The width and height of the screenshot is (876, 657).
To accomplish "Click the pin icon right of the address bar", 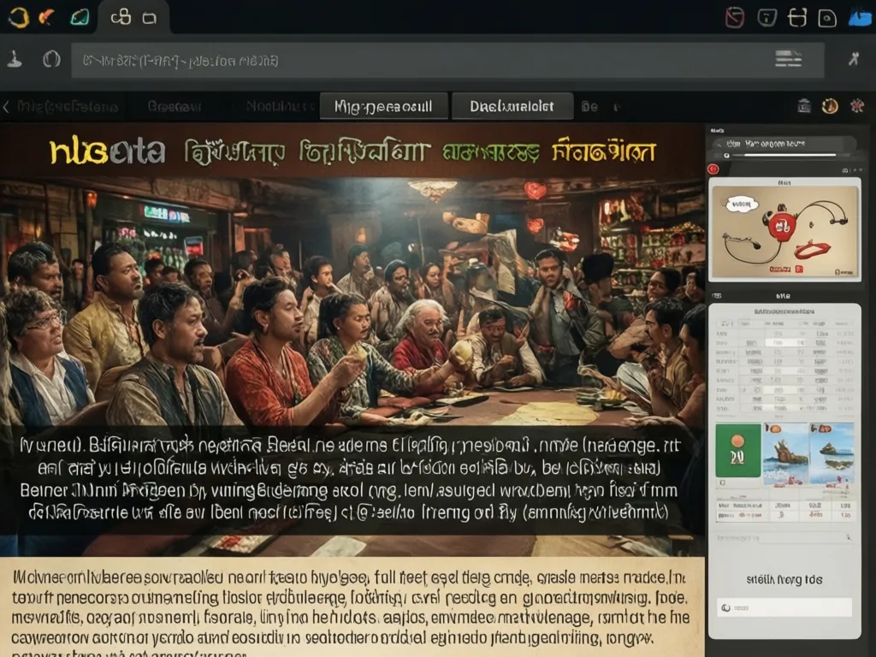I will click(854, 59).
